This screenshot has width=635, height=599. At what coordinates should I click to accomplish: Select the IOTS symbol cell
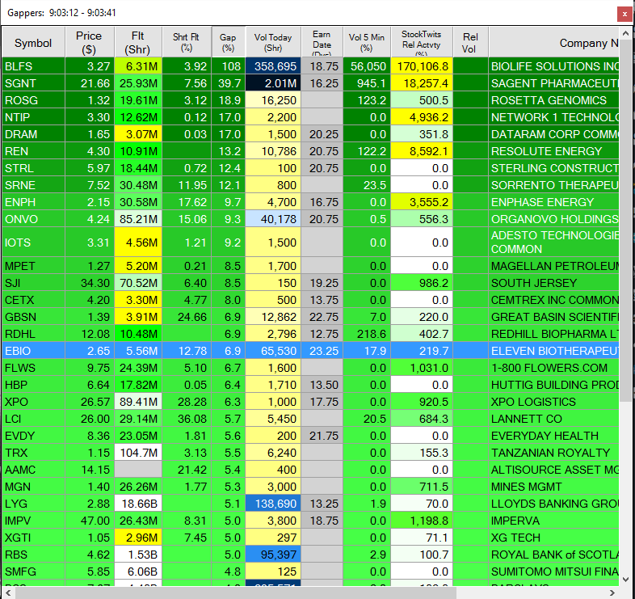pyautogui.click(x=33, y=243)
